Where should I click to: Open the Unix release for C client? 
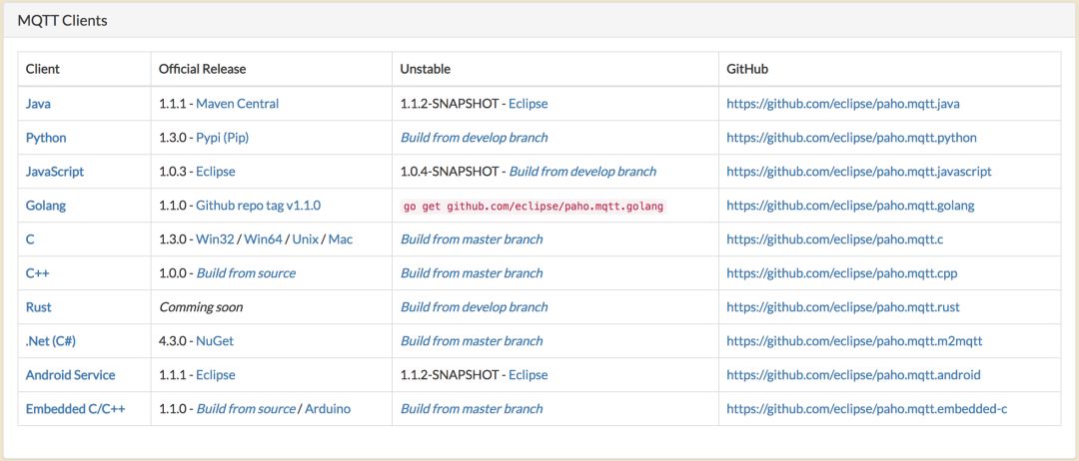point(306,239)
